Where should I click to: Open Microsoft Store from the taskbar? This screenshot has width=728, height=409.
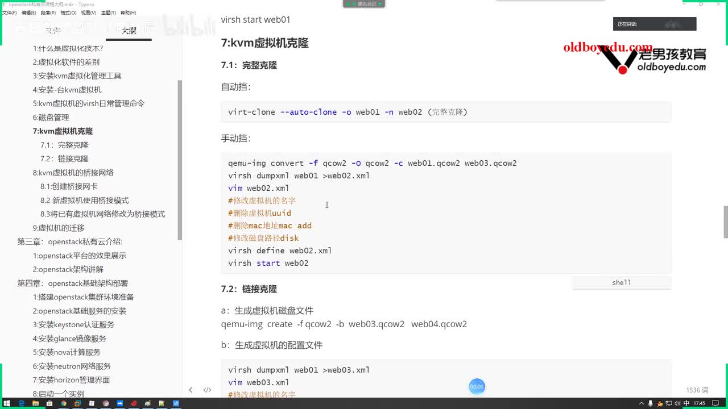coord(50,403)
